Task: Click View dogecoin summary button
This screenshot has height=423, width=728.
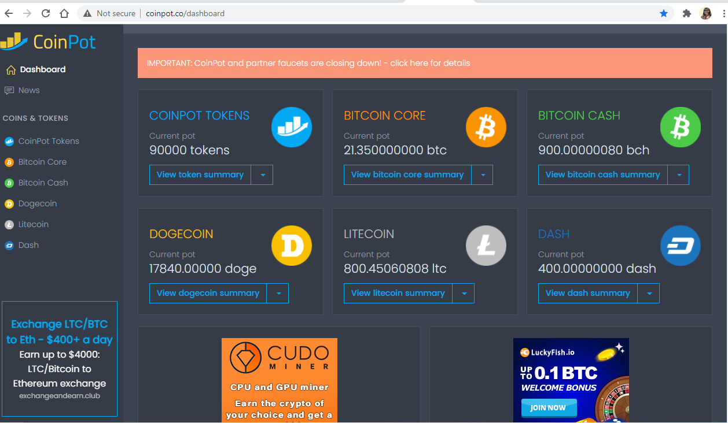Action: click(208, 294)
